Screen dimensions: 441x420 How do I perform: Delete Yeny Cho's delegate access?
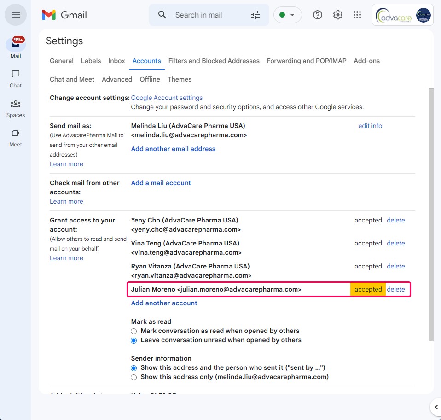[396, 220]
